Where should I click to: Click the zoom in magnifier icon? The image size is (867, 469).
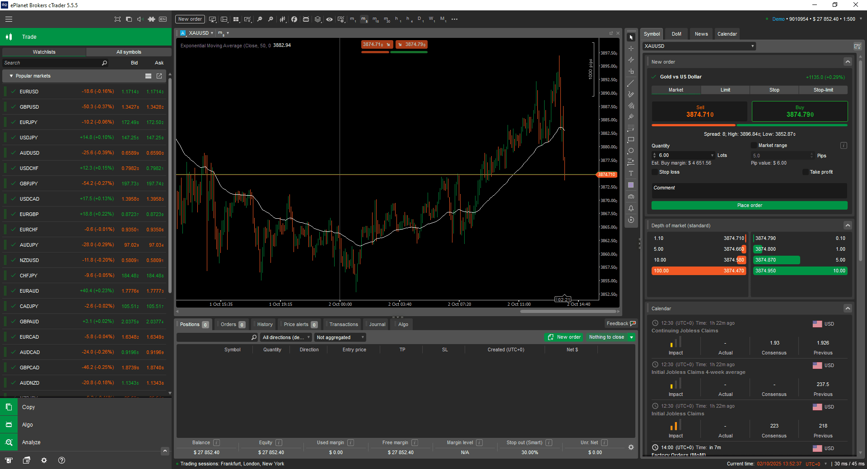pyautogui.click(x=260, y=19)
